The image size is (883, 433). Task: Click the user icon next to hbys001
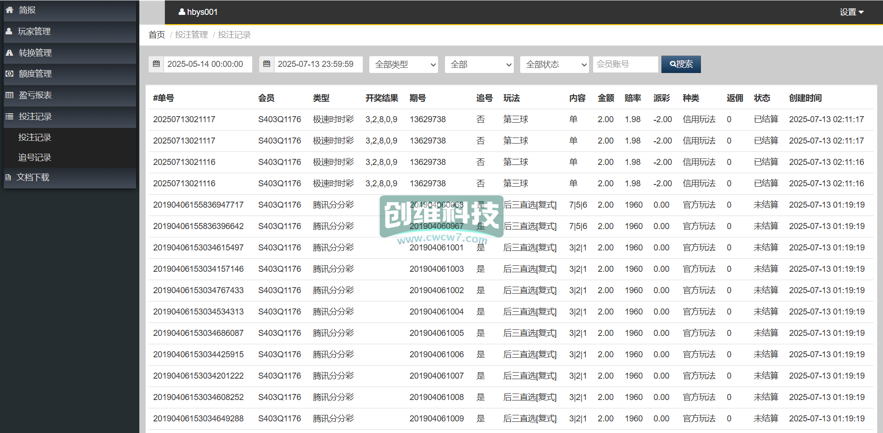click(x=182, y=12)
